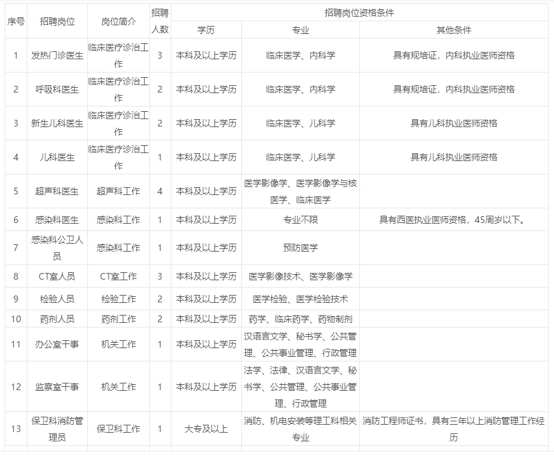Click the 新生儿科医生 position cell

pos(57,123)
